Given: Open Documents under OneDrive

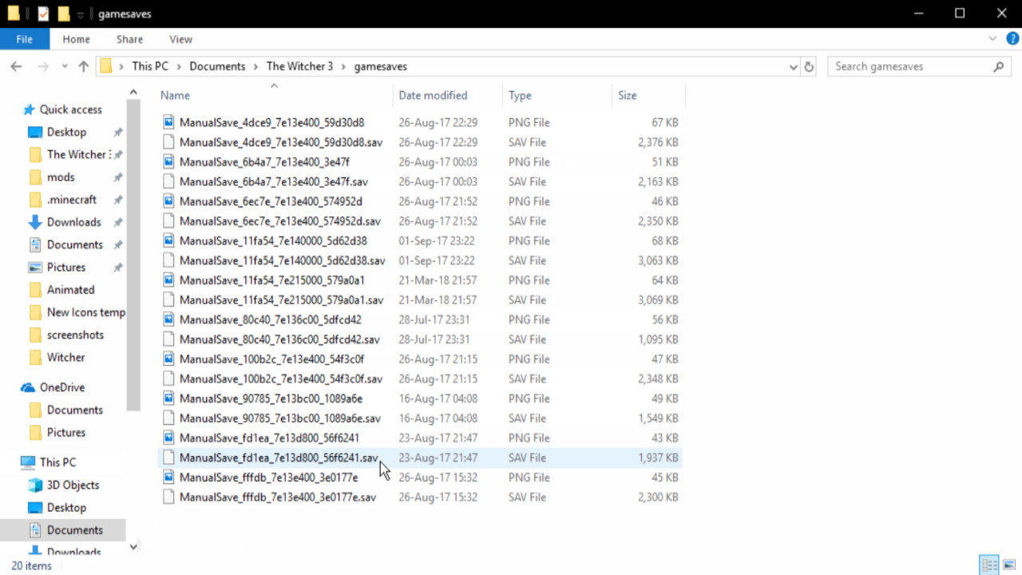Looking at the screenshot, I should [x=74, y=410].
